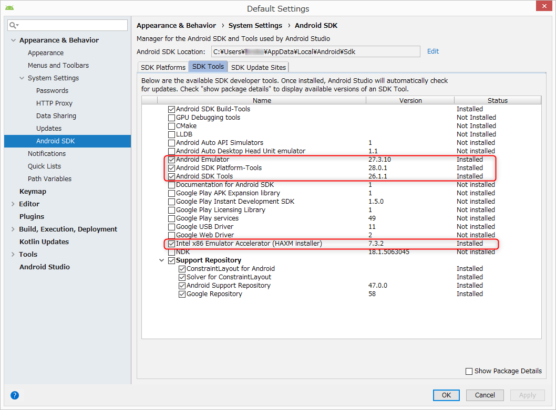Open Passwords settings
Viewport: 556px width, 410px height.
(x=52, y=90)
